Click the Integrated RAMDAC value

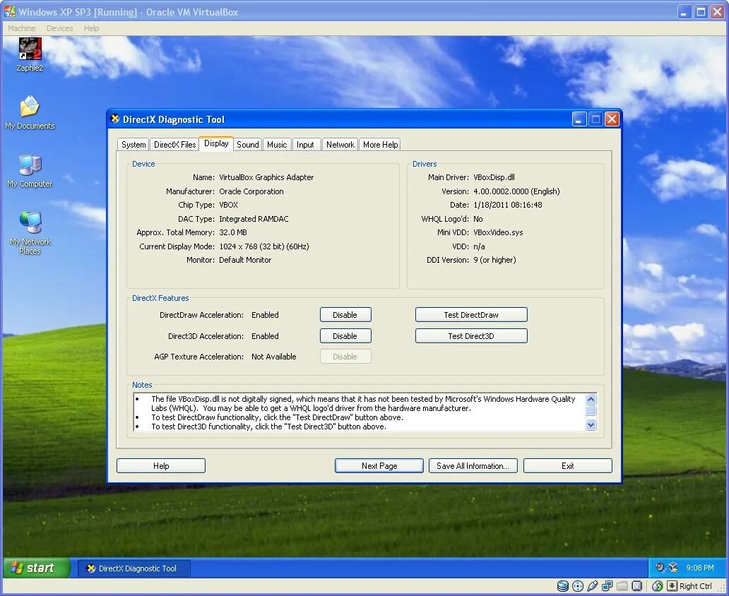click(254, 219)
